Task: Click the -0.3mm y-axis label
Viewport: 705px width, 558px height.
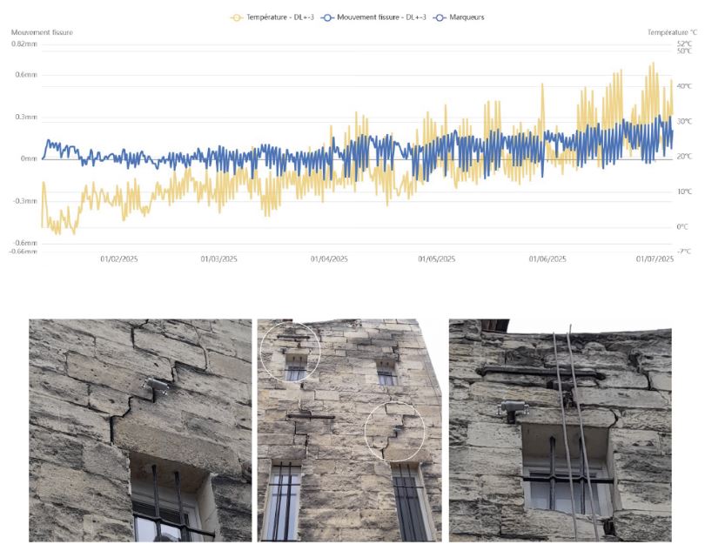Action: [24, 201]
